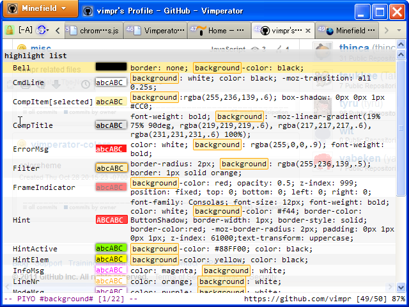
Task: Click the Filter orange-bordered sample swatch
Action: 111,168
